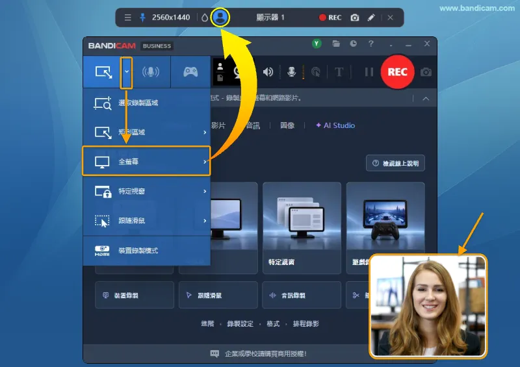This screenshot has height=367, width=520.
Task: Collapse the description bar with the up chevron
Action: click(x=426, y=99)
